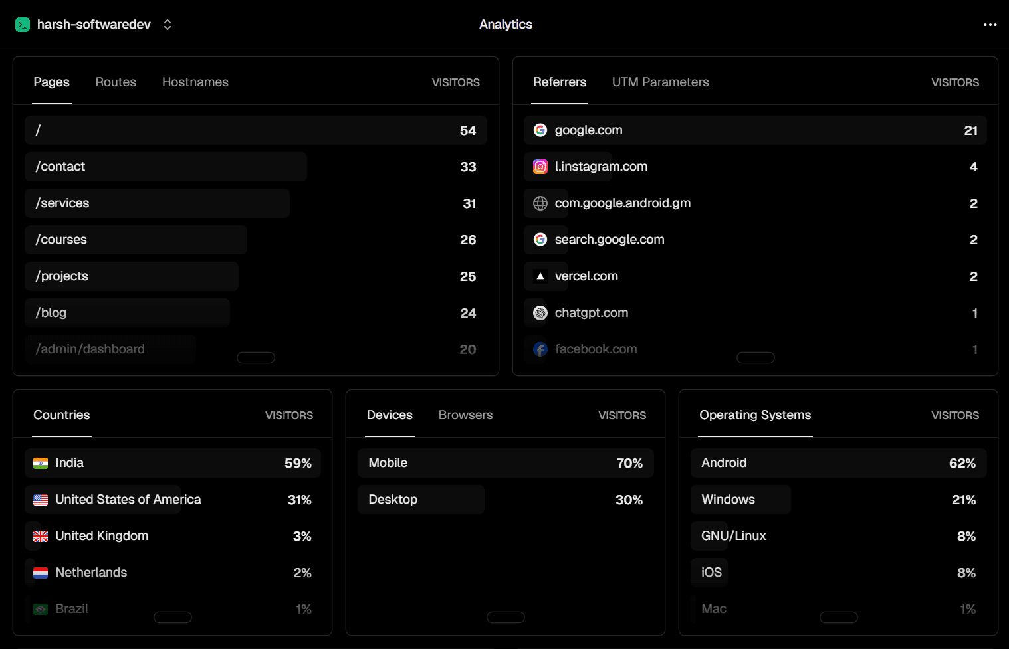The width and height of the screenshot is (1009, 649).
Task: Filter by Brazil row
Action: (173, 609)
